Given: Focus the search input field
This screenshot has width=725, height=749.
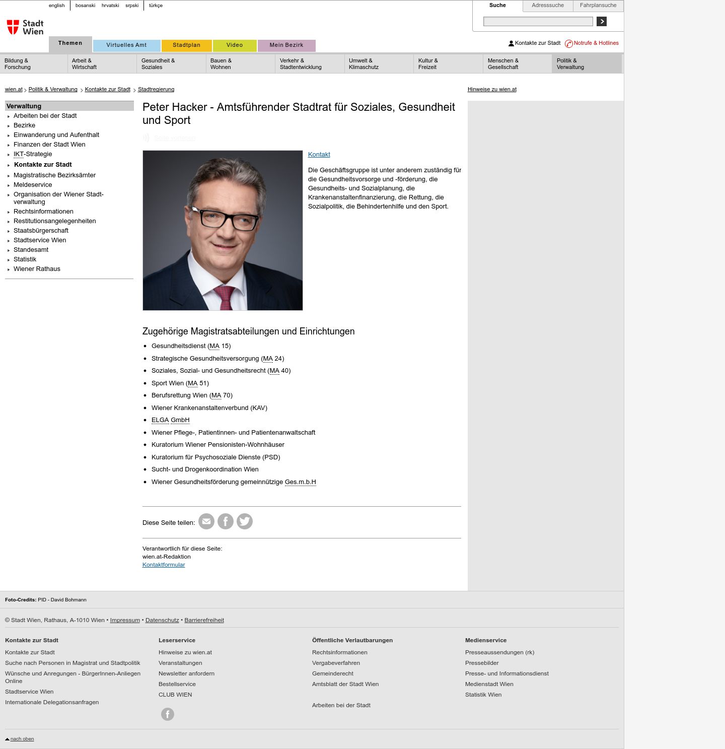Looking at the screenshot, I should click(538, 21).
